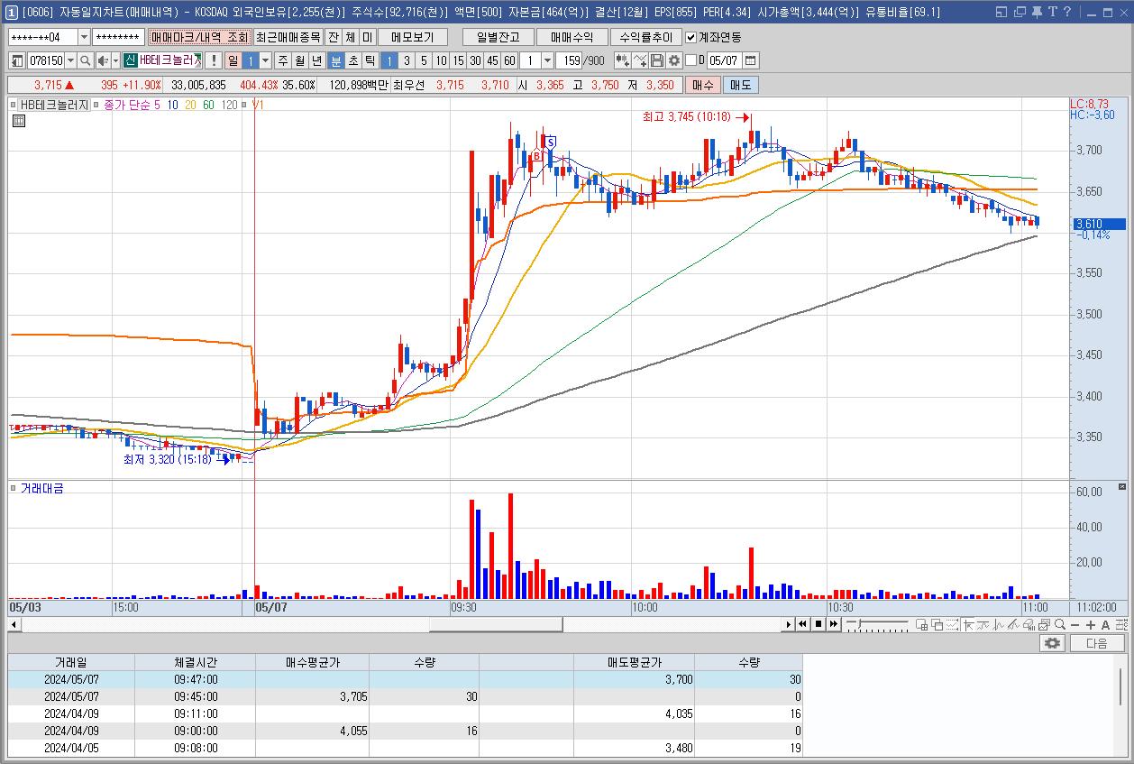1134x764 pixels.
Task: Click fast forward button below chart
Action: [834, 624]
